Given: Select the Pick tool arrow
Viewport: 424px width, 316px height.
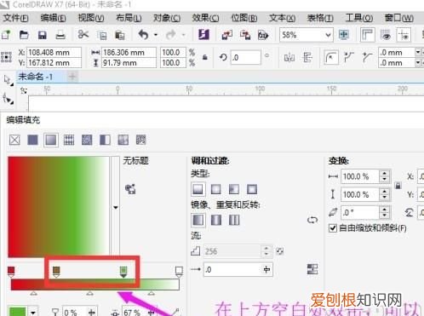Looking at the screenshot, I should 8,80.
